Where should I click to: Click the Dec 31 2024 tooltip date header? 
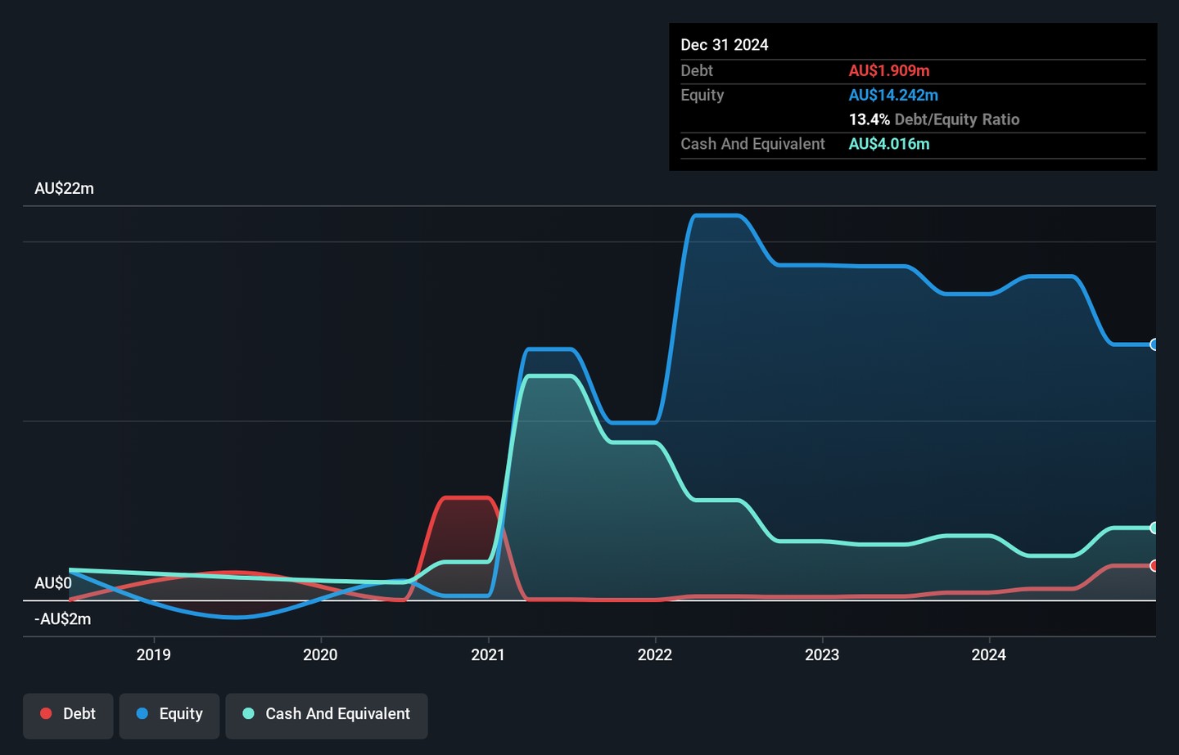(725, 45)
